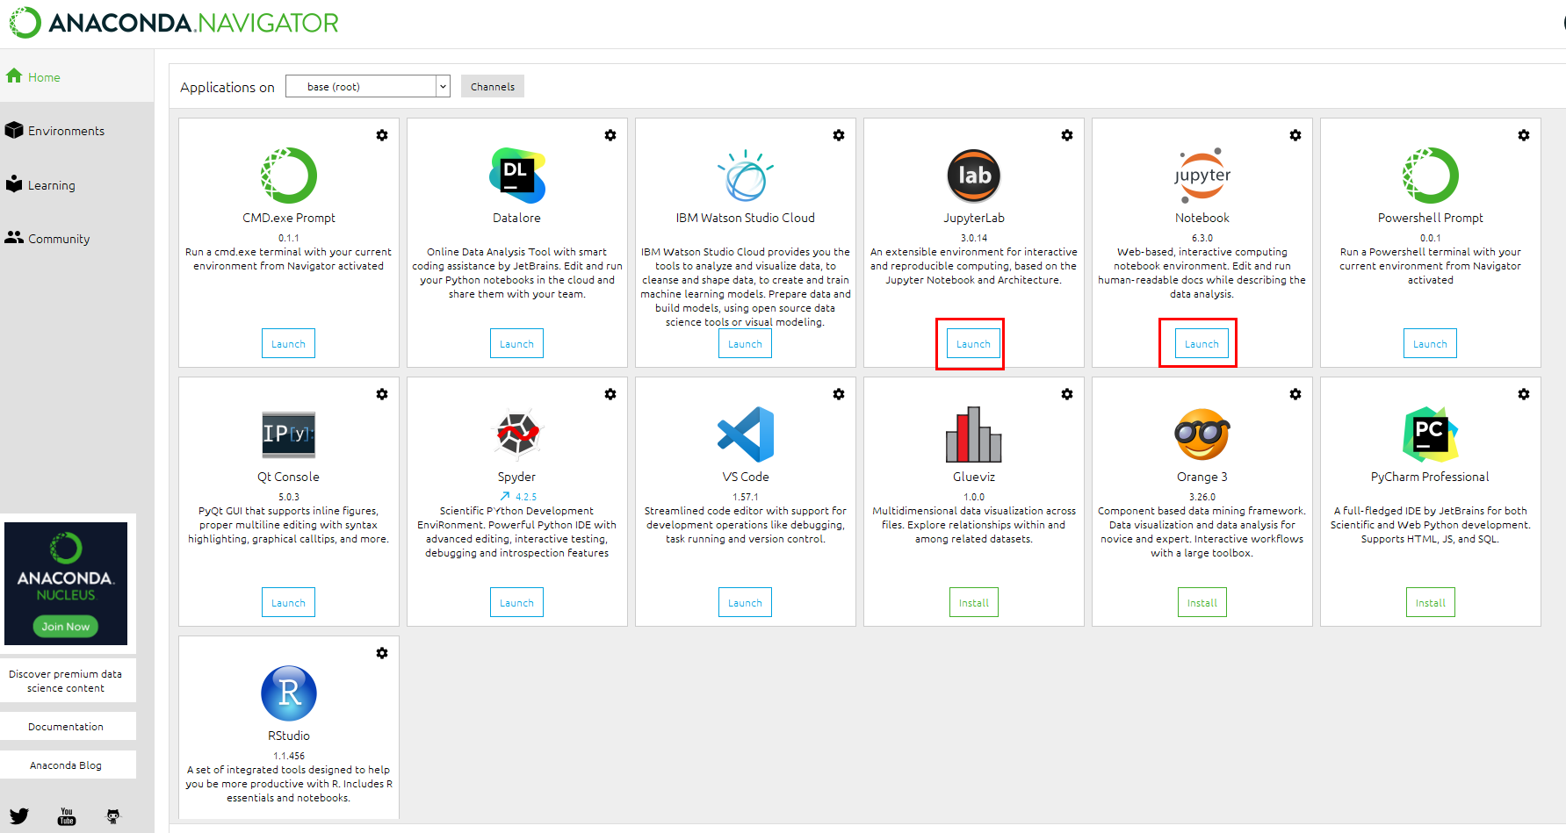
Task: Click the Orange 3 logo
Action: (x=1202, y=434)
